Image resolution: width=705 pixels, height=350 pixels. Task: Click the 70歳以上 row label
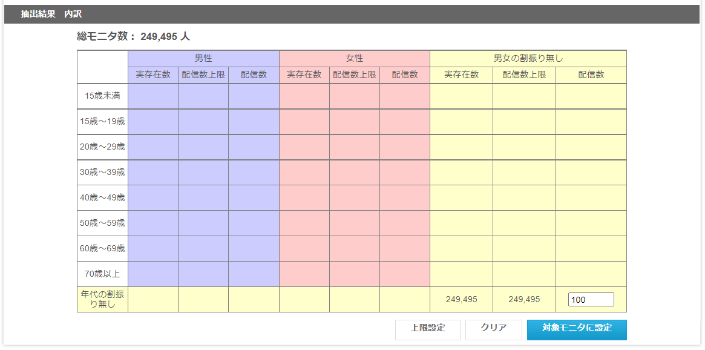(x=102, y=274)
